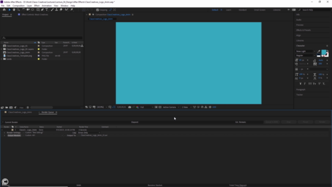Switch to ClassCreatives_Logo_Anim timeline tab

[20, 112]
